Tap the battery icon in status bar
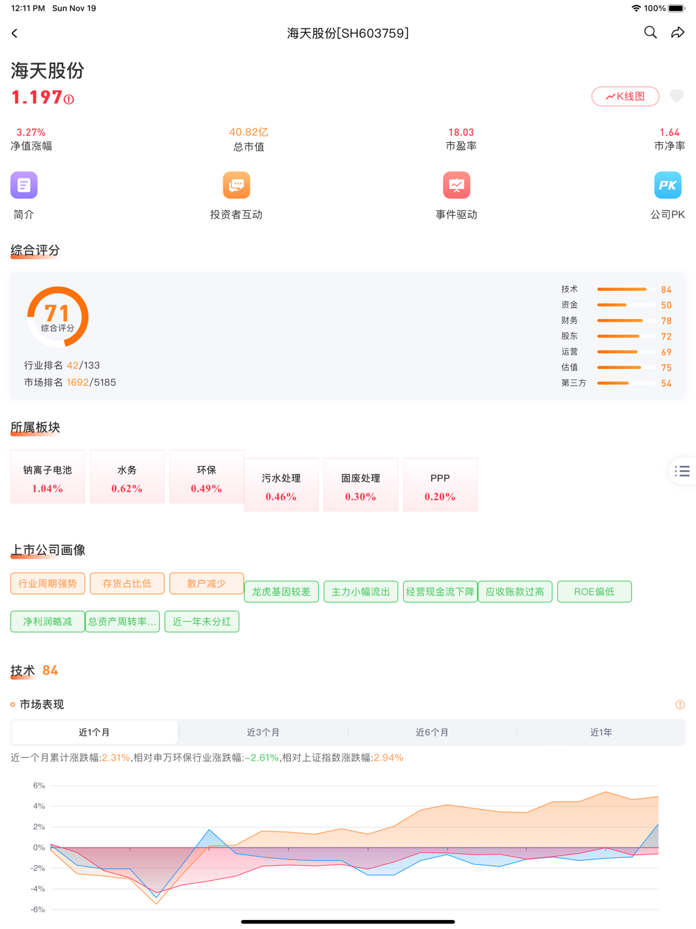This screenshot has height=929, width=696. click(x=677, y=8)
